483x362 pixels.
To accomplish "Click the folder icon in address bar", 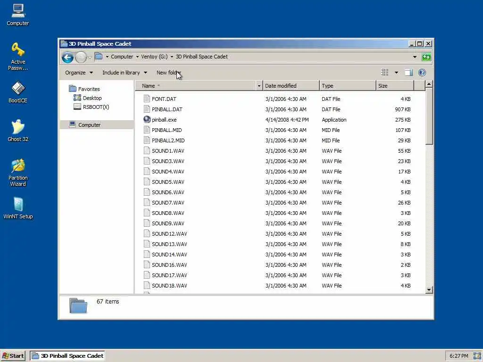I will (99, 57).
